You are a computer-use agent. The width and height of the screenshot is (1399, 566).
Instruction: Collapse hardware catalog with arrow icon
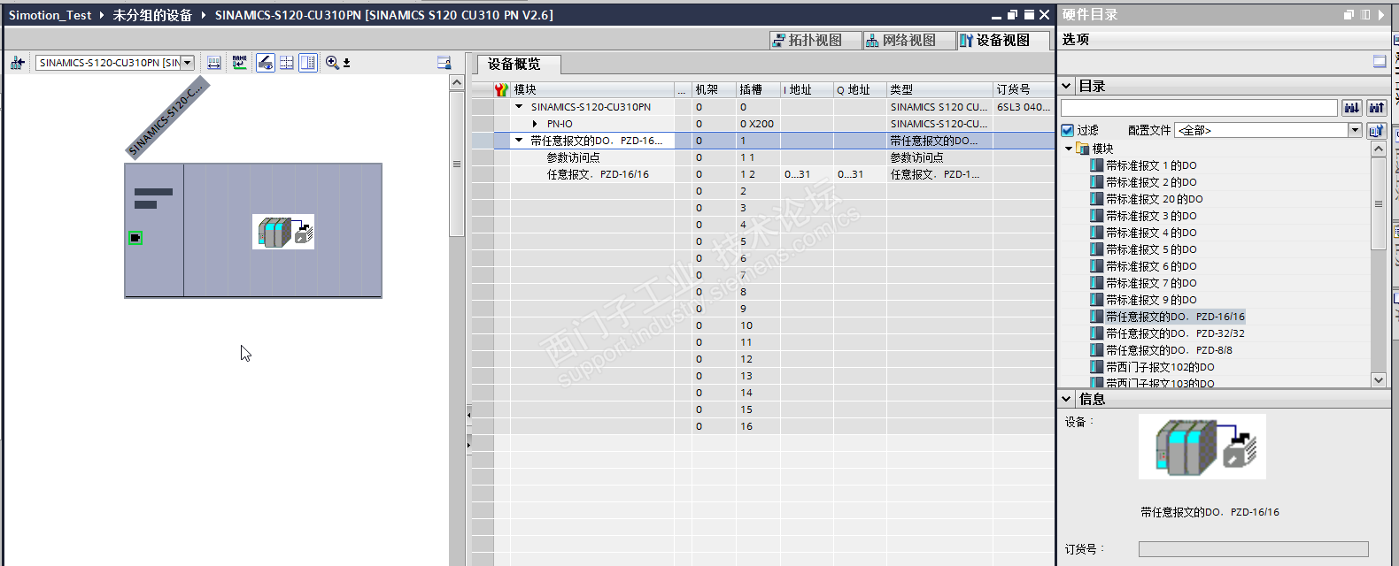coord(1380,14)
